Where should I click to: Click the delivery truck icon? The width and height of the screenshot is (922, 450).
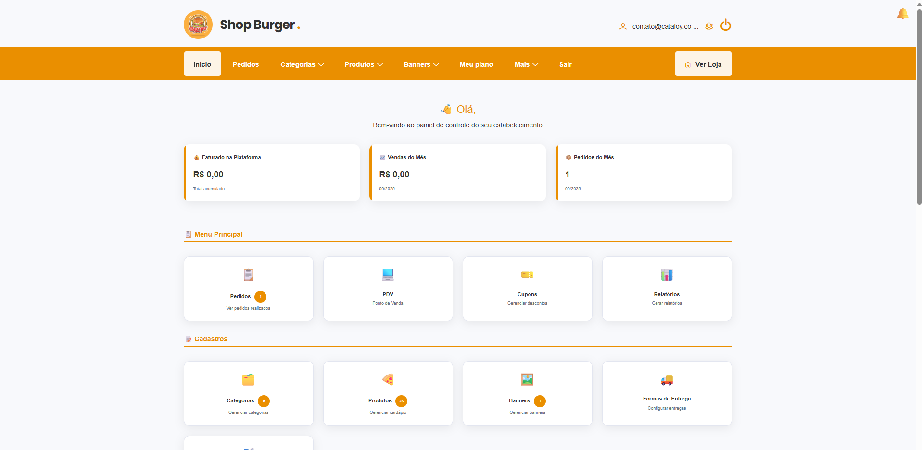pyautogui.click(x=667, y=380)
